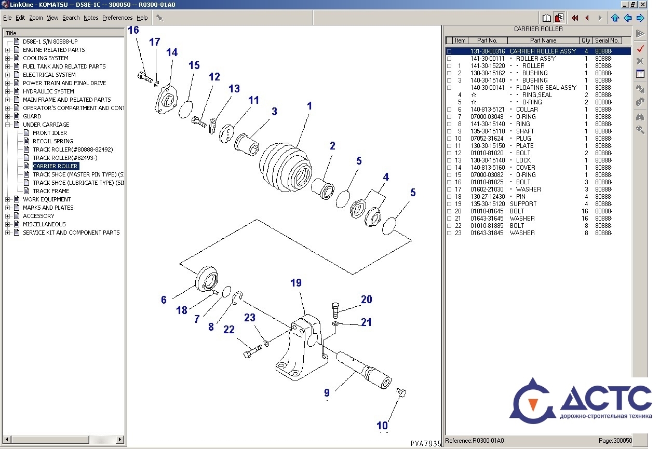This screenshot has height=449, width=660.
Task: Click the Part No. column header
Action: [487, 40]
